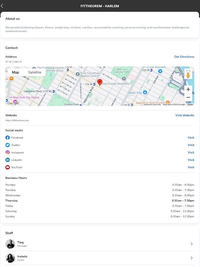Switch map to Map view
200x267 pixels.
(15, 72)
